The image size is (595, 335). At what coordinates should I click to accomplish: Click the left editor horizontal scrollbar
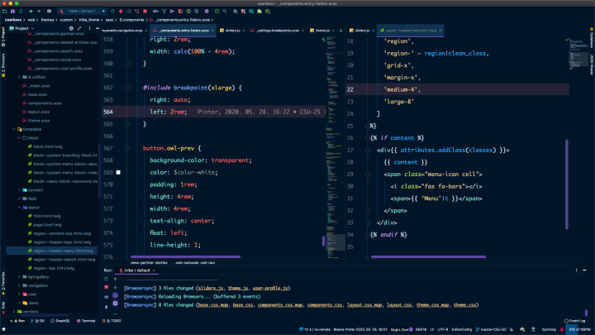click(x=185, y=256)
